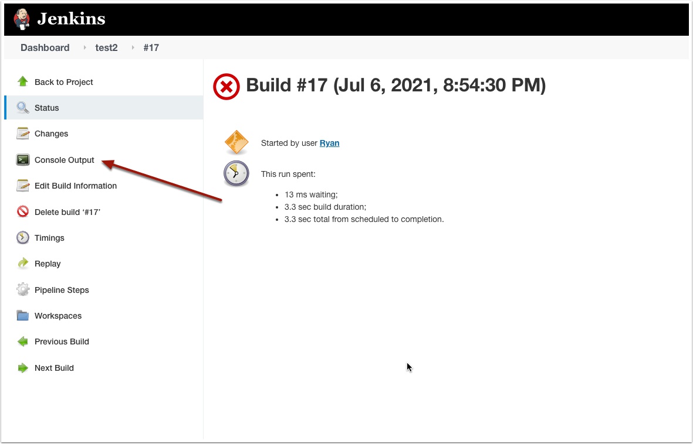Click the Status magnifying glass icon
This screenshot has width=693, height=444.
click(x=22, y=107)
